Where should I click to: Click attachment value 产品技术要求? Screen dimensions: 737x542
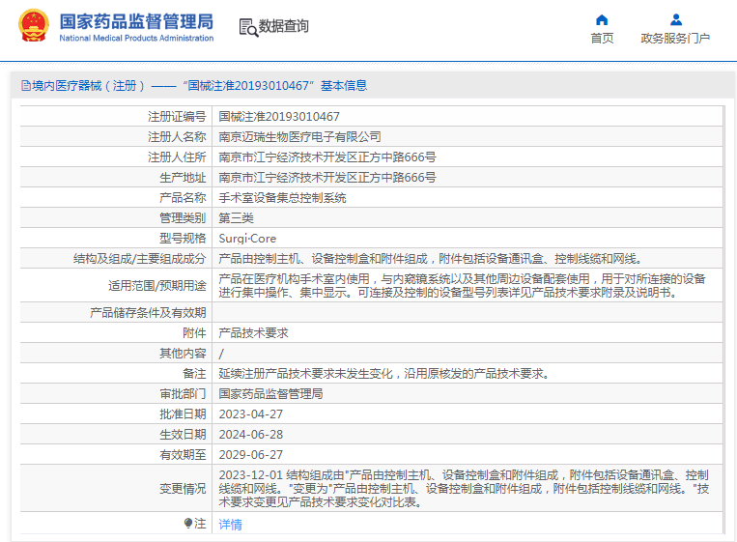click(x=253, y=332)
